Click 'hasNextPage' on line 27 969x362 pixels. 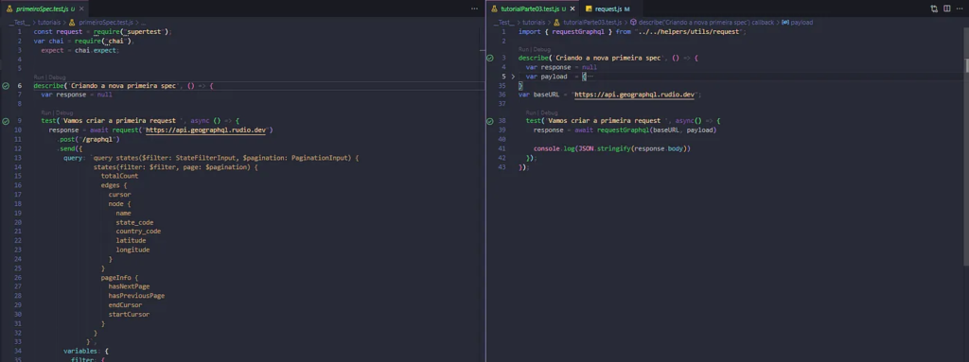[x=129, y=286]
